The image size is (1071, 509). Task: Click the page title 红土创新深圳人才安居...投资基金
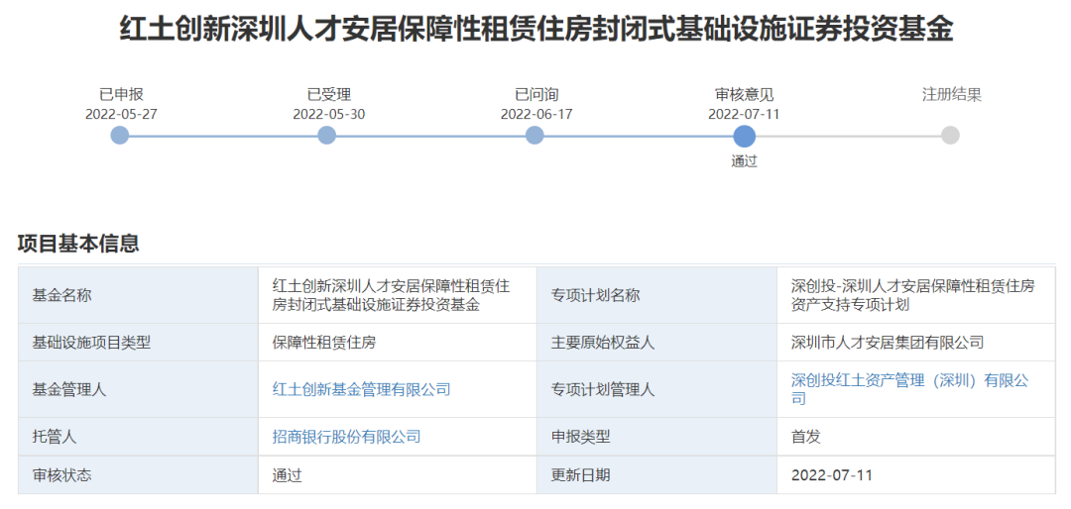[536, 30]
